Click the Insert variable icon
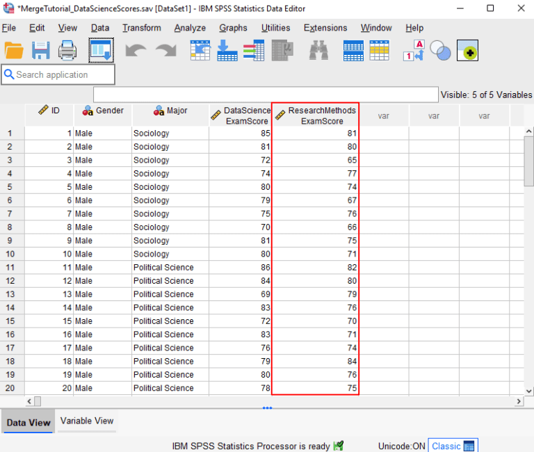The height and width of the screenshot is (452, 534). pyautogui.click(x=380, y=51)
